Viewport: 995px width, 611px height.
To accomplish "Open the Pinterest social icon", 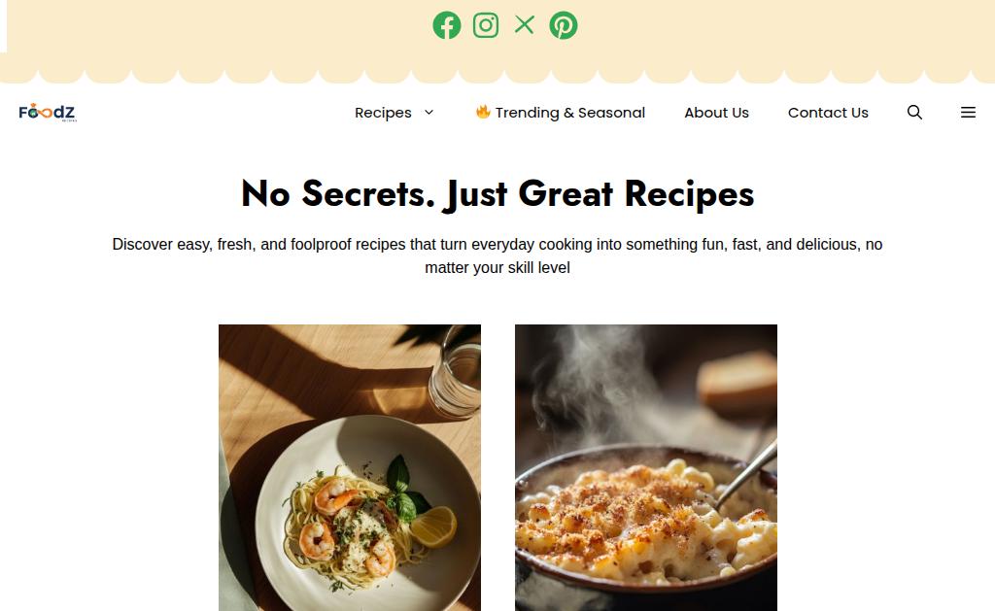I will [564, 25].
